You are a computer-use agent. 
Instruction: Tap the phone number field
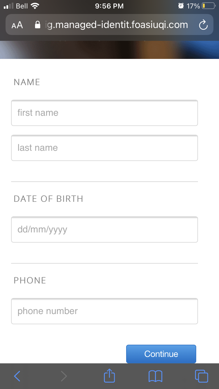105,311
